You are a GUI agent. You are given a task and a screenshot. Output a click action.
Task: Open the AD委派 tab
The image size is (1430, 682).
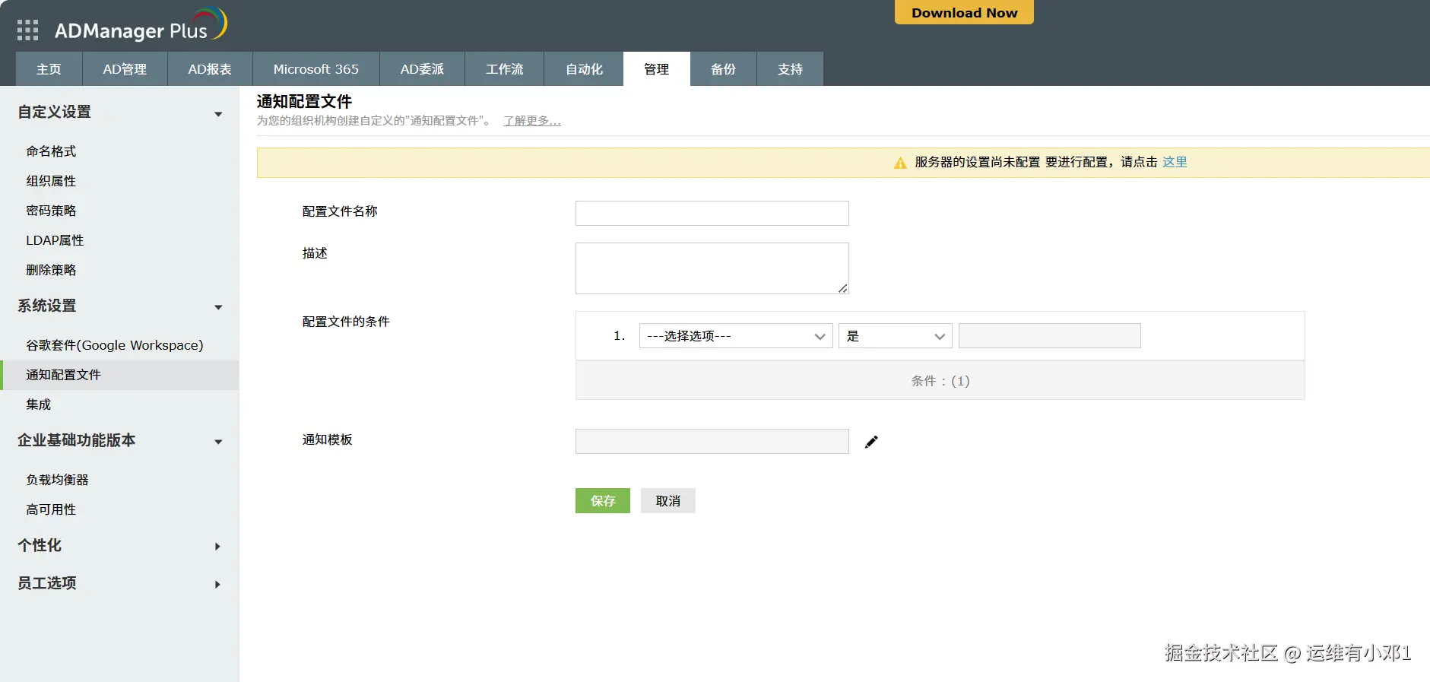click(x=422, y=69)
